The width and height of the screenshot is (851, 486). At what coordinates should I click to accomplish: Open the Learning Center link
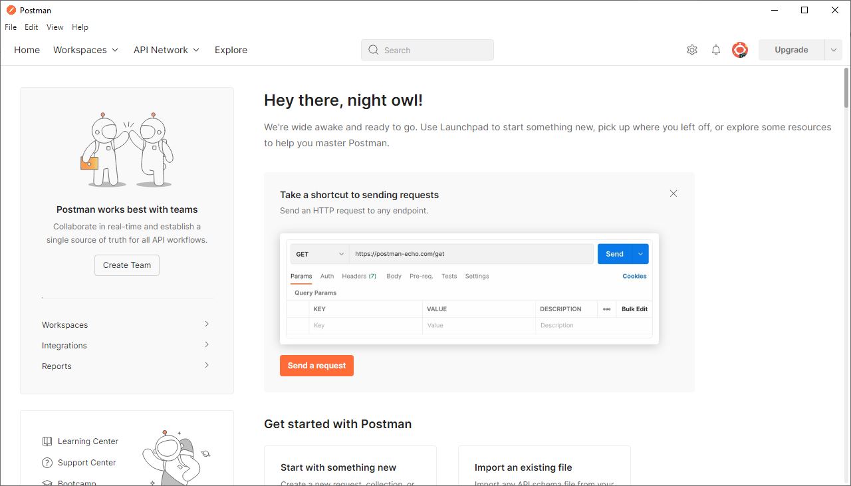[88, 441]
